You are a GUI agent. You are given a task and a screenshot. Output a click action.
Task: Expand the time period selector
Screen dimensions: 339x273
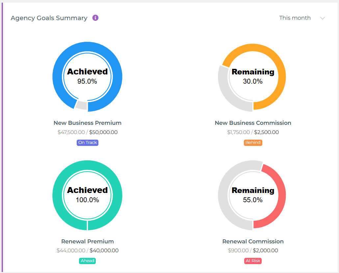(302, 18)
